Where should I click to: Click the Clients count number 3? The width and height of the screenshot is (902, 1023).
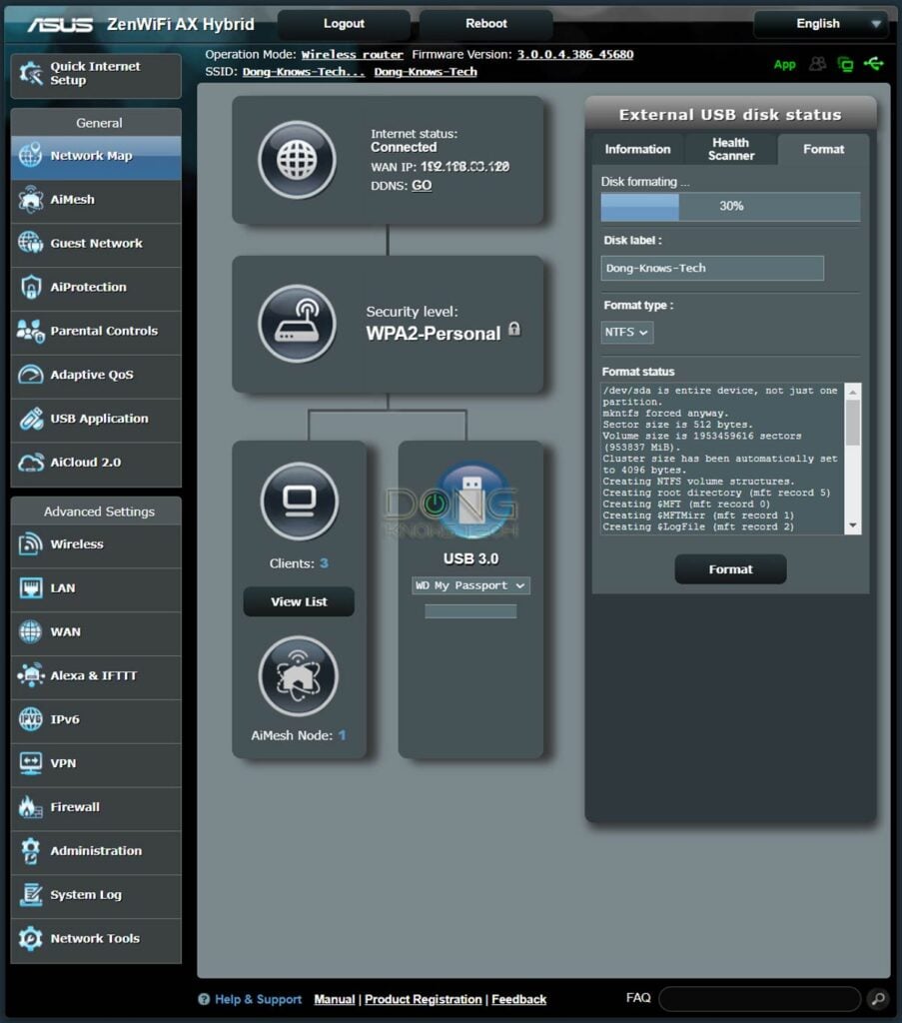(324, 563)
